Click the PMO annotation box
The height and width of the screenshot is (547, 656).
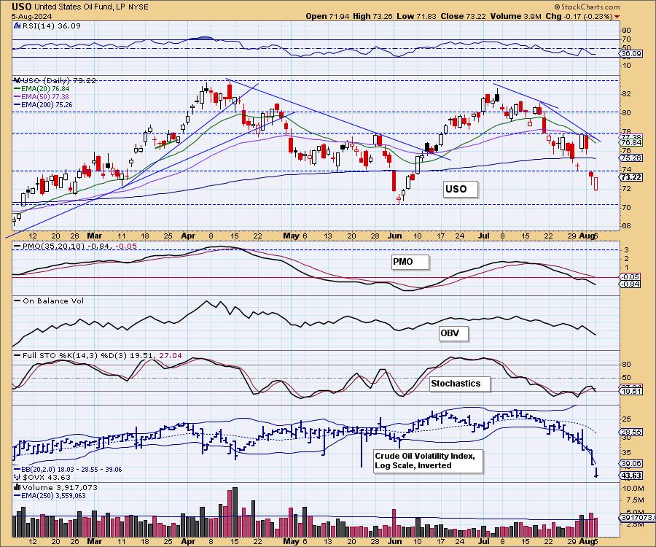410,262
